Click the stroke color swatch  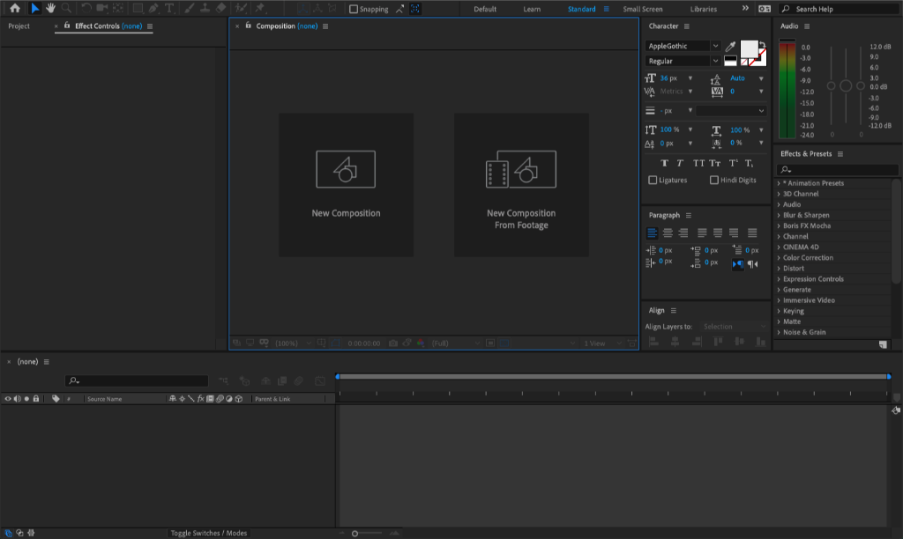pos(761,59)
